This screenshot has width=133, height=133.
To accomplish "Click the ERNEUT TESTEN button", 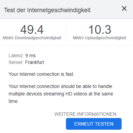I will 94,124.
